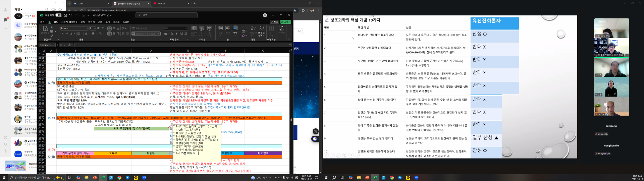Open the KakaoTalk chats sidebar icon
Image resolution: width=644 pixels, height=181 pixels.
(x=5, y=20)
